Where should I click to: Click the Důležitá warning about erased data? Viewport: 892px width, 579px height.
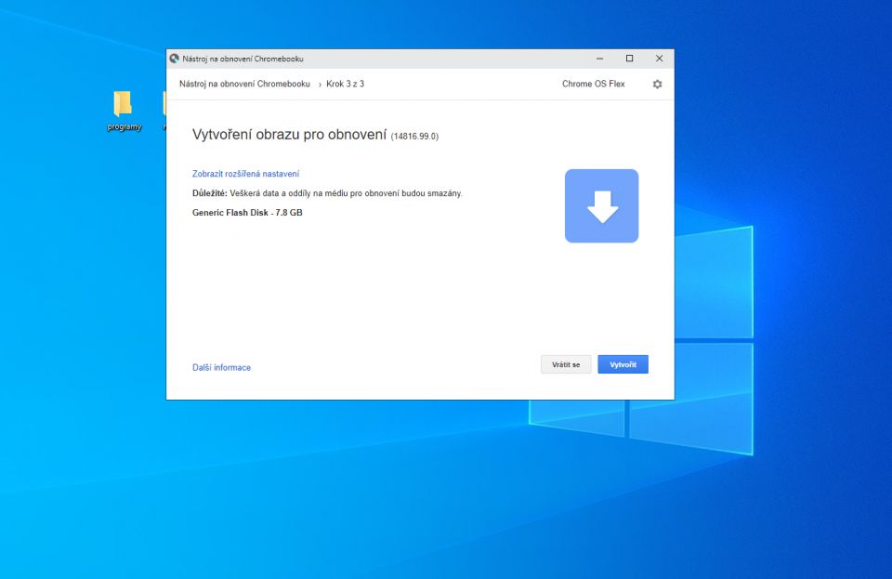[x=327, y=193]
